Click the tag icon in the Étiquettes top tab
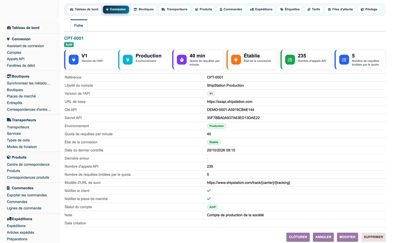Viewport: 393px width, 243px height. pos(282,9)
